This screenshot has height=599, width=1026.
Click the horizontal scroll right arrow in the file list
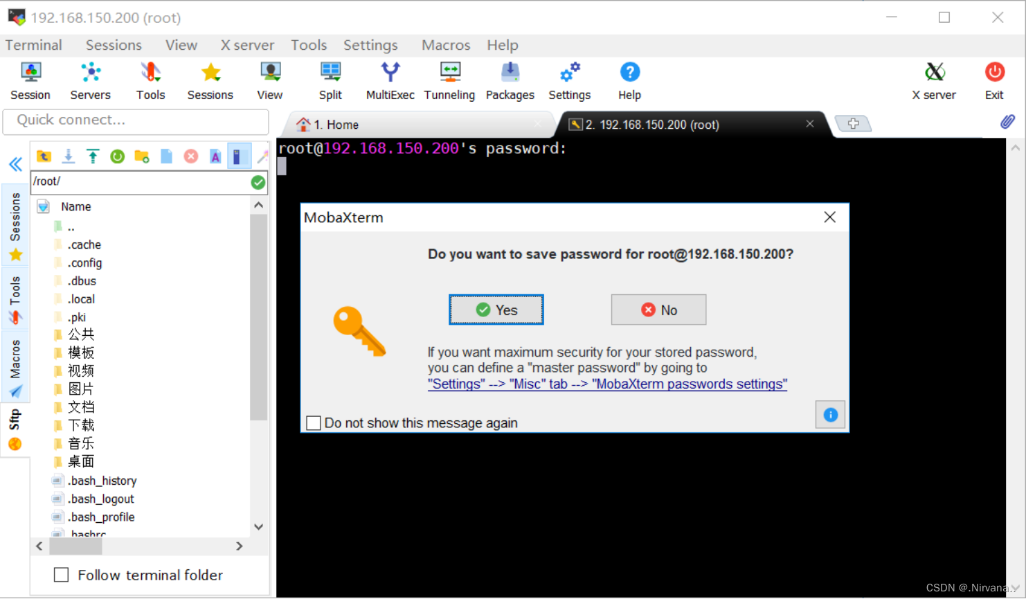pyautogui.click(x=240, y=546)
